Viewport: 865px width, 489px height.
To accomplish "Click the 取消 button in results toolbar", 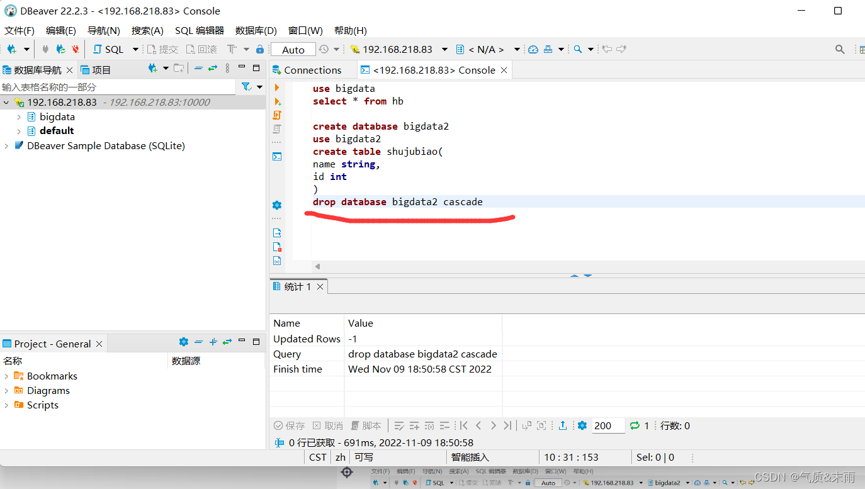I will (x=328, y=425).
